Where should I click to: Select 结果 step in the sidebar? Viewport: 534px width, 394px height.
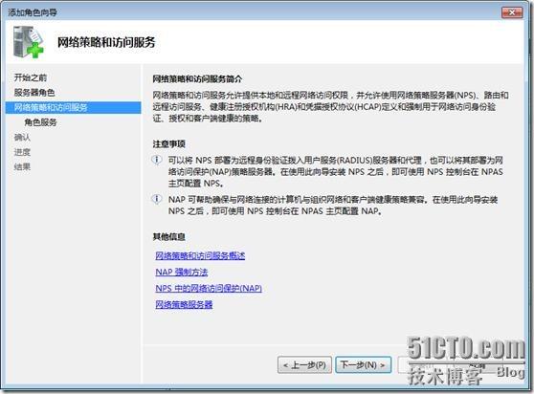[x=22, y=166]
